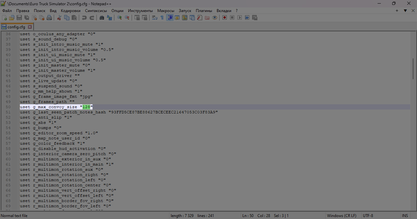This screenshot has height=219, width=417.
Task: Undo the last edit via toolbar arrow
Action: (84, 18)
